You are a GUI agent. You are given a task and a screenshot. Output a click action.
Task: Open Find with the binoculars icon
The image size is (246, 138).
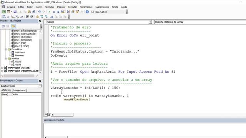34,12
